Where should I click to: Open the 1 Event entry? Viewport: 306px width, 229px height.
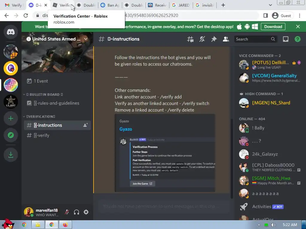coord(57,81)
